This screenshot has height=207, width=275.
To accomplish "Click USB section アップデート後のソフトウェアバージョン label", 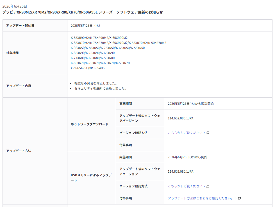I will [140, 172].
